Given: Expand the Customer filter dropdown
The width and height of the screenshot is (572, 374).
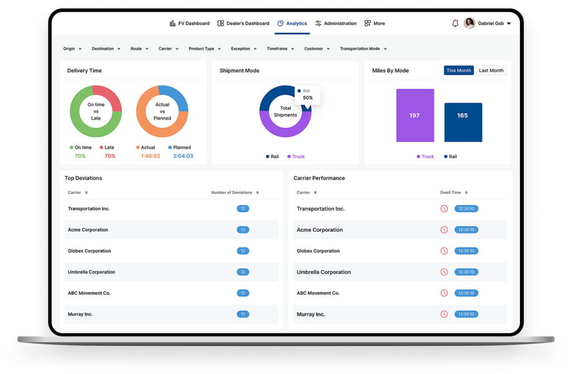Looking at the screenshot, I should pyautogui.click(x=317, y=48).
